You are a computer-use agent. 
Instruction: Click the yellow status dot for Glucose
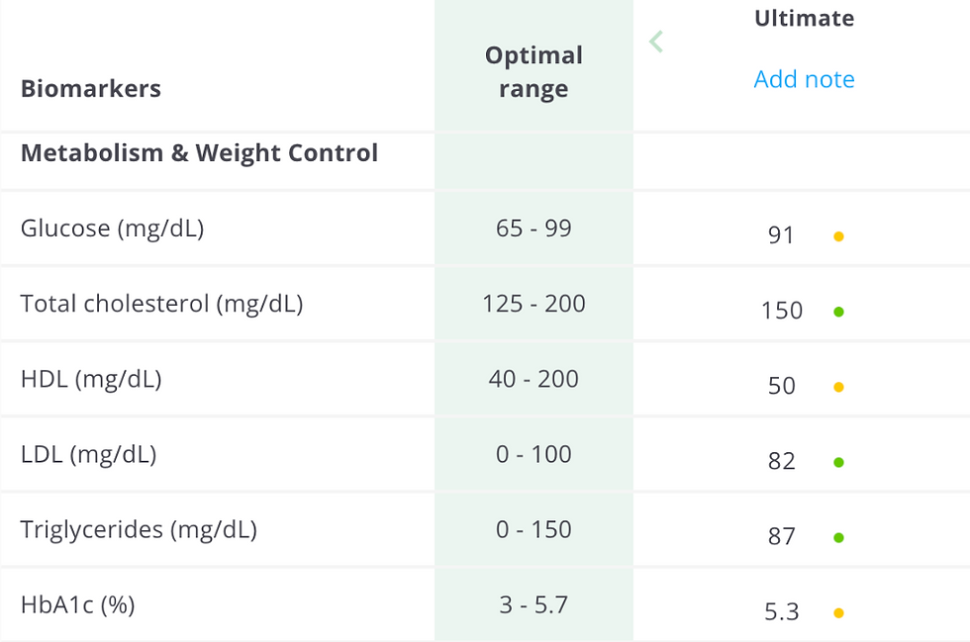tap(839, 236)
